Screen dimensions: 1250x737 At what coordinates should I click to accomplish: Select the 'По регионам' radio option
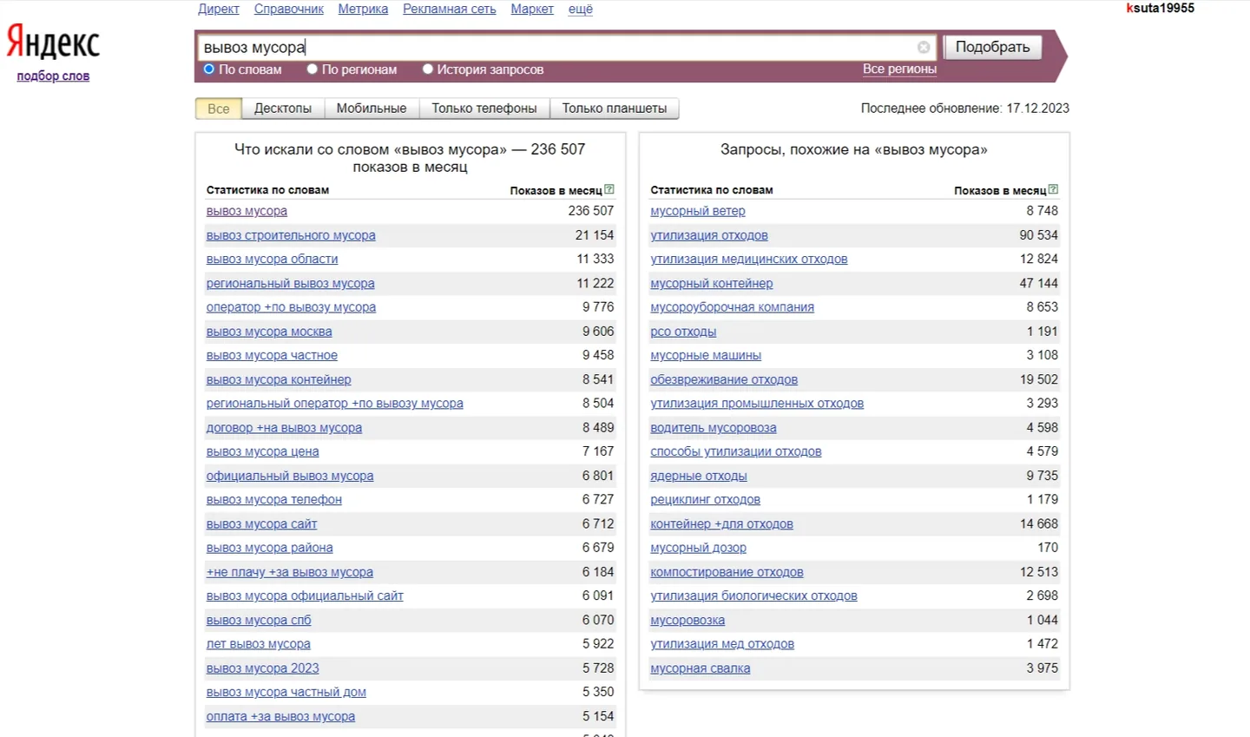pyautogui.click(x=312, y=69)
